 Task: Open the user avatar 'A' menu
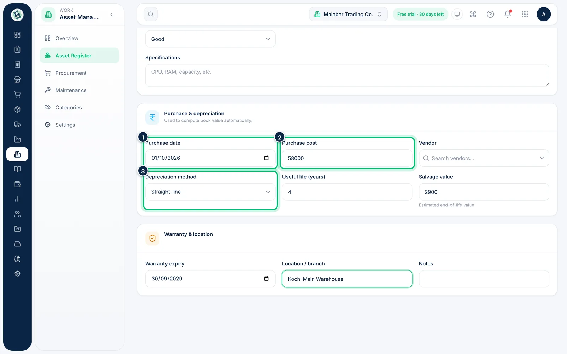(544, 14)
